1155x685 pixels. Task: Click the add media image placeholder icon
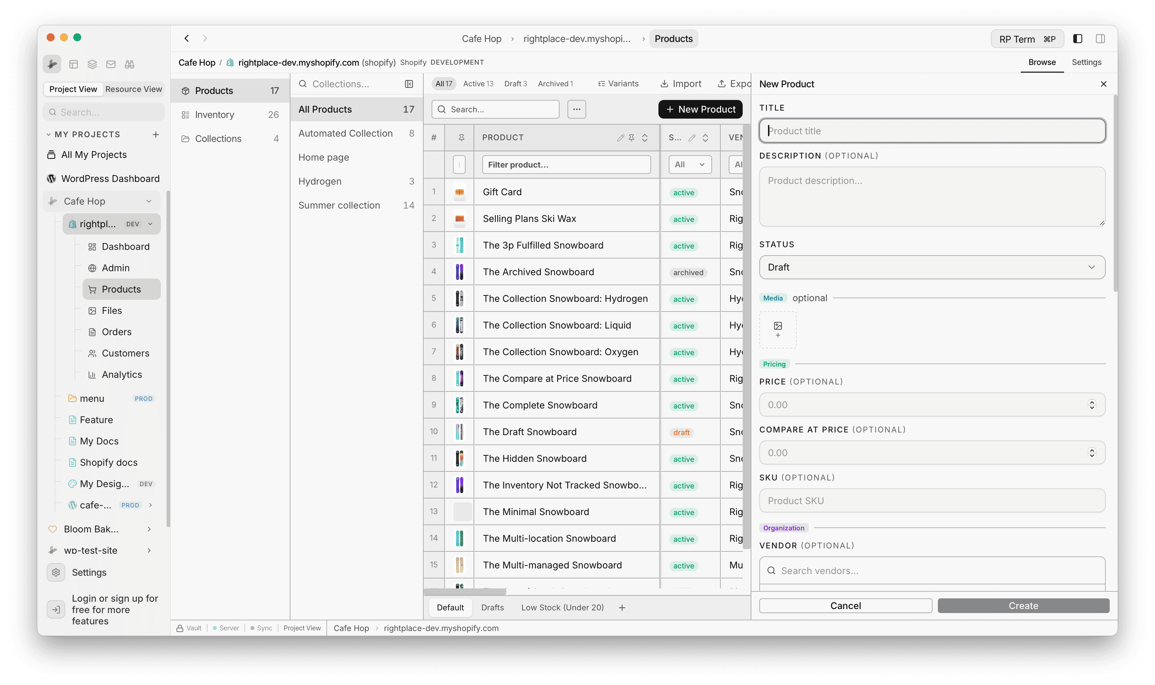pyautogui.click(x=778, y=329)
